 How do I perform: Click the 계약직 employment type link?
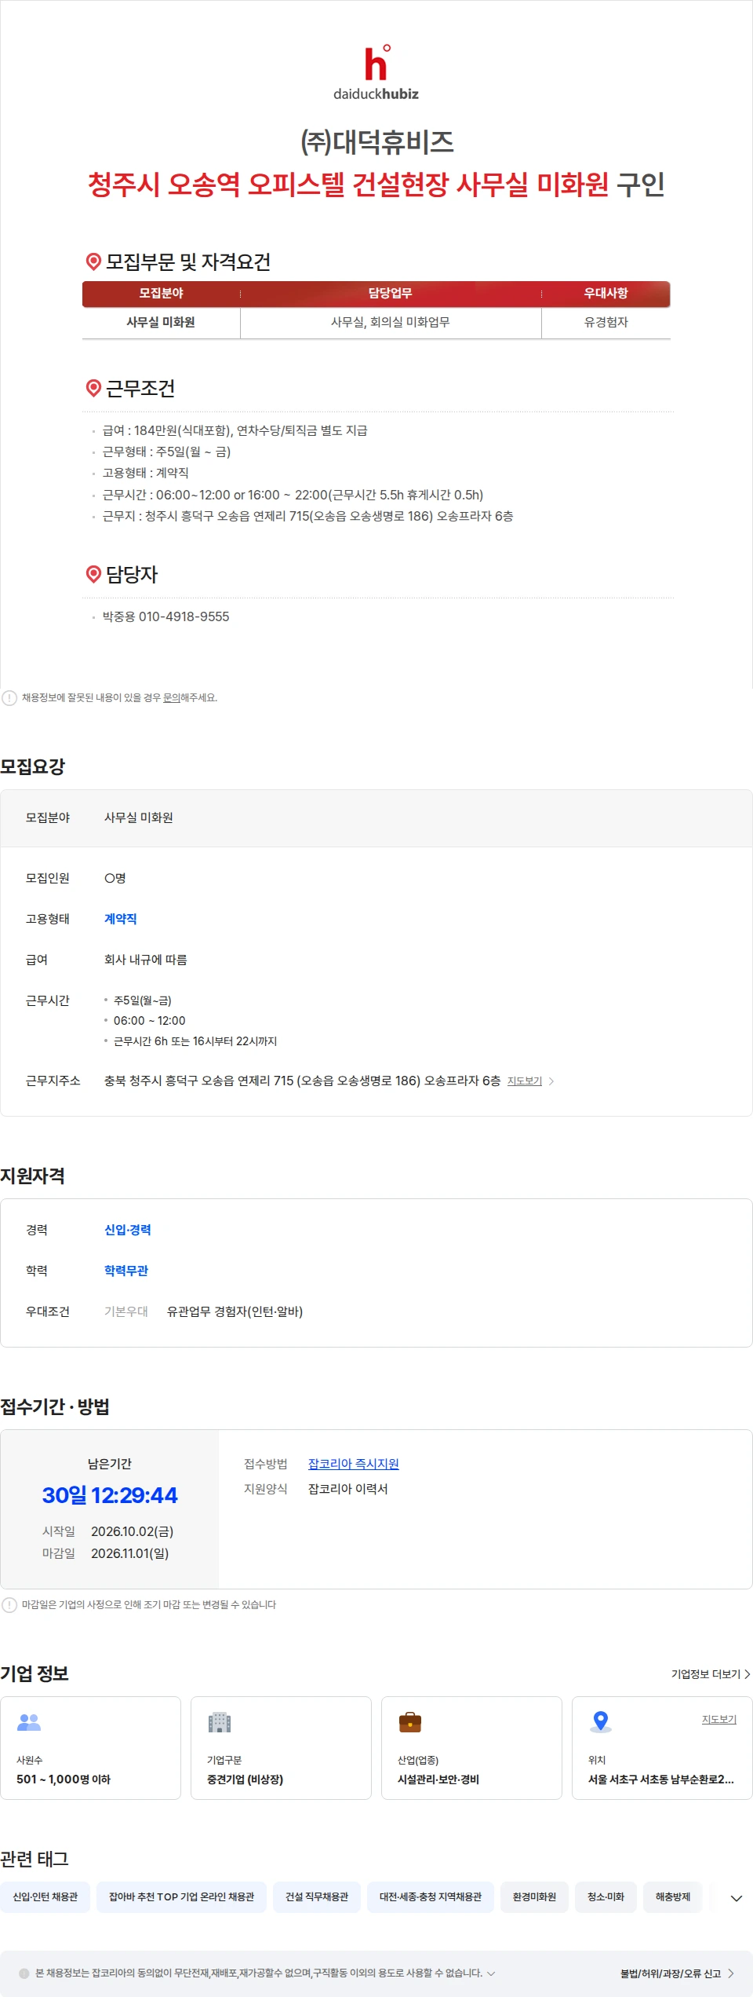[x=121, y=919]
